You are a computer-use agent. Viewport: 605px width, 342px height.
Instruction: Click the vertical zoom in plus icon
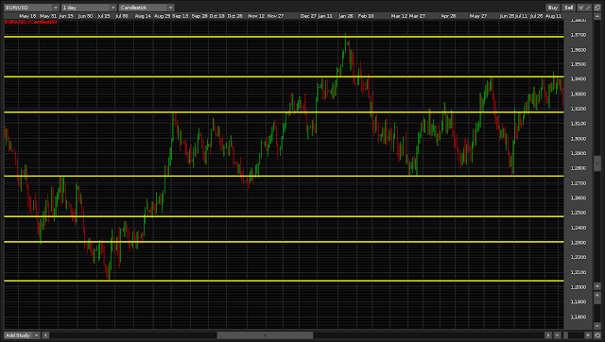[597, 296]
